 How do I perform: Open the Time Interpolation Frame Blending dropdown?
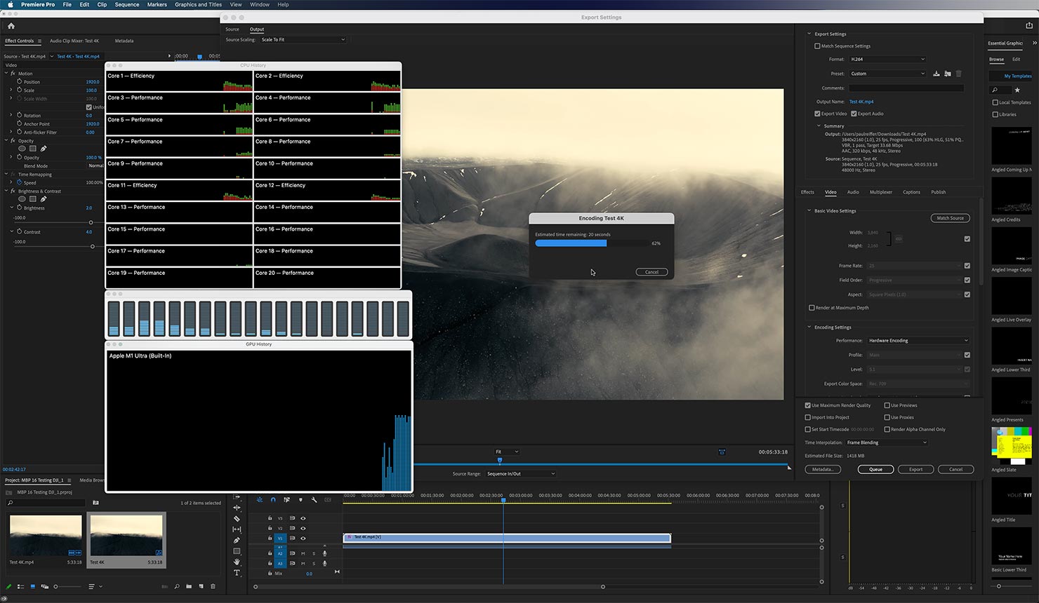click(887, 442)
